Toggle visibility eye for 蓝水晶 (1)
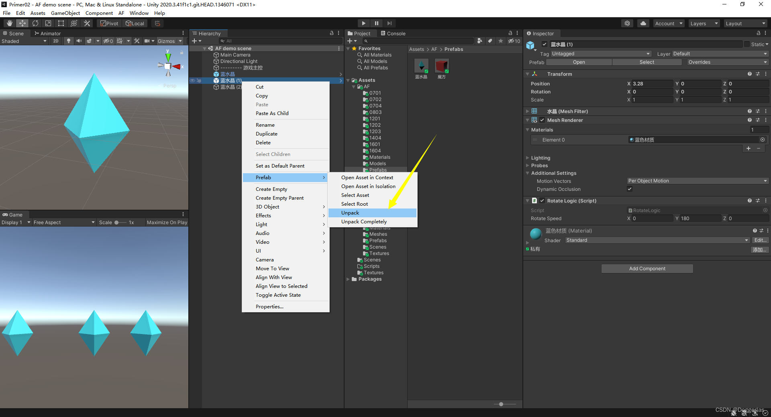 192,81
